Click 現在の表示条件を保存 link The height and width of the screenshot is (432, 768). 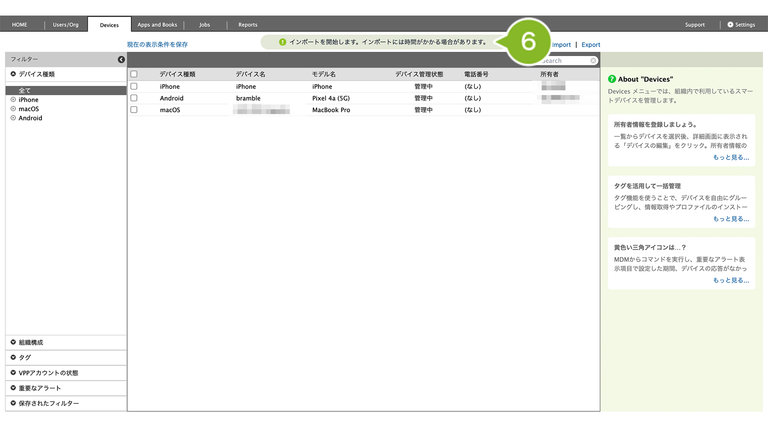click(x=157, y=44)
